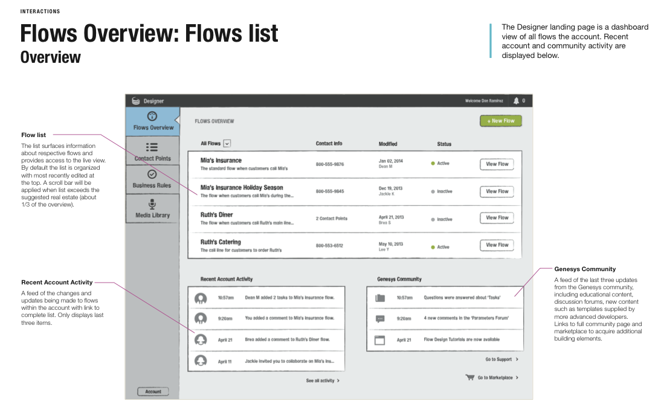
Task: Click the Designer logo icon
Action: tap(136, 101)
